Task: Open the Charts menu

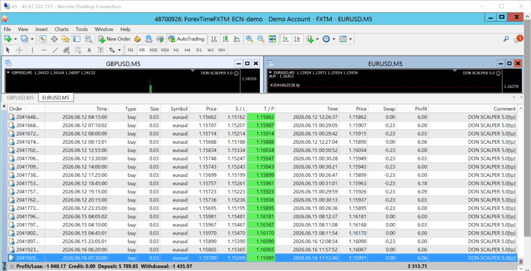Action: (62, 29)
